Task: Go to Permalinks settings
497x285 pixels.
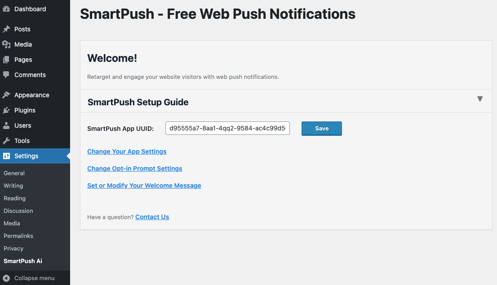Action: click(18, 236)
